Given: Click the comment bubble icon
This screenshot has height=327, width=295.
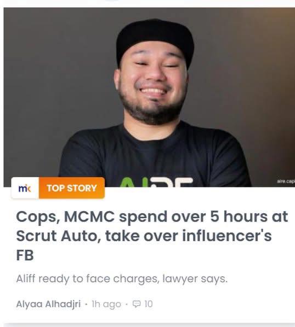Looking at the screenshot, I should pos(137,304).
